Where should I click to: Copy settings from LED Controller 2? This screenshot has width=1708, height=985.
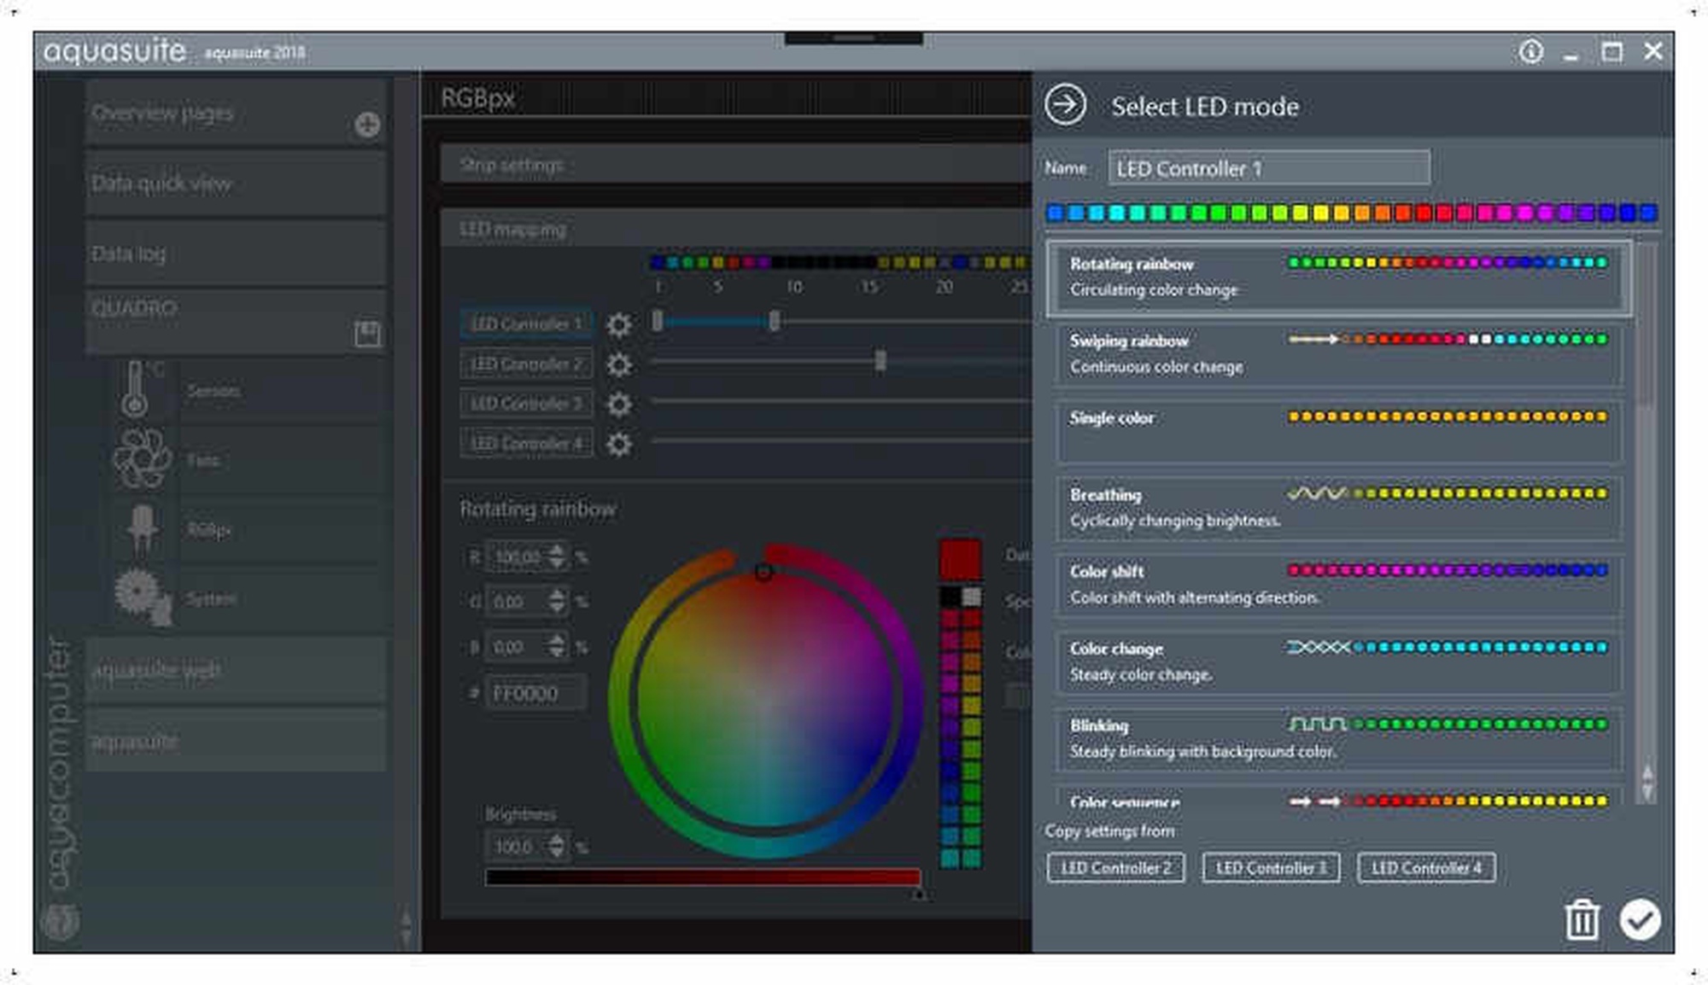[x=1115, y=867]
